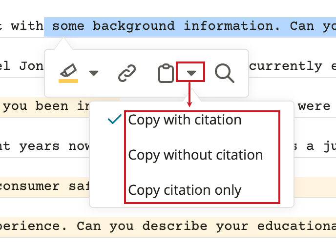Image resolution: width=336 pixels, height=246 pixels.
Task: Click the link chain icon
Action: [x=127, y=73]
